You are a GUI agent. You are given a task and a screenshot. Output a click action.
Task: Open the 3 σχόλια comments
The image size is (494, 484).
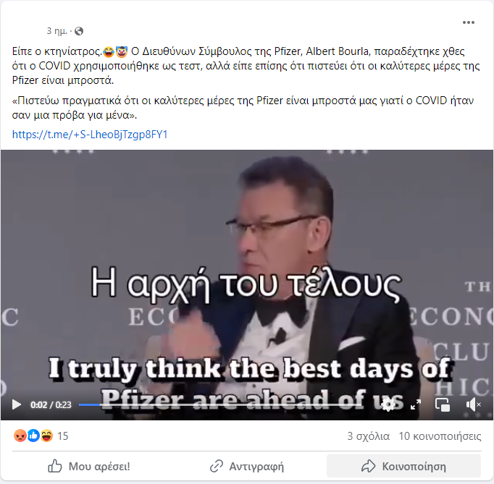click(368, 436)
